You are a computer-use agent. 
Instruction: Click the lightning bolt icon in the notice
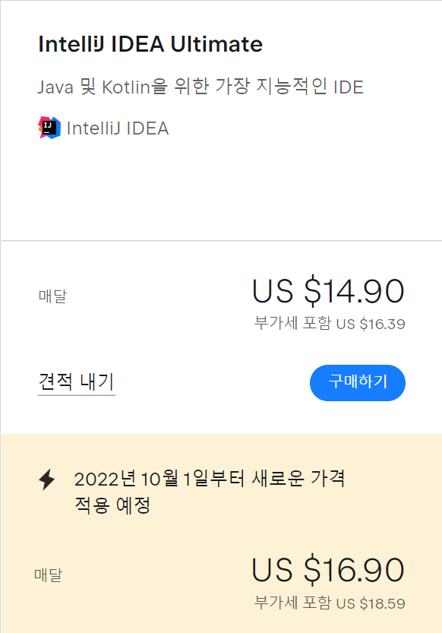[x=47, y=479]
